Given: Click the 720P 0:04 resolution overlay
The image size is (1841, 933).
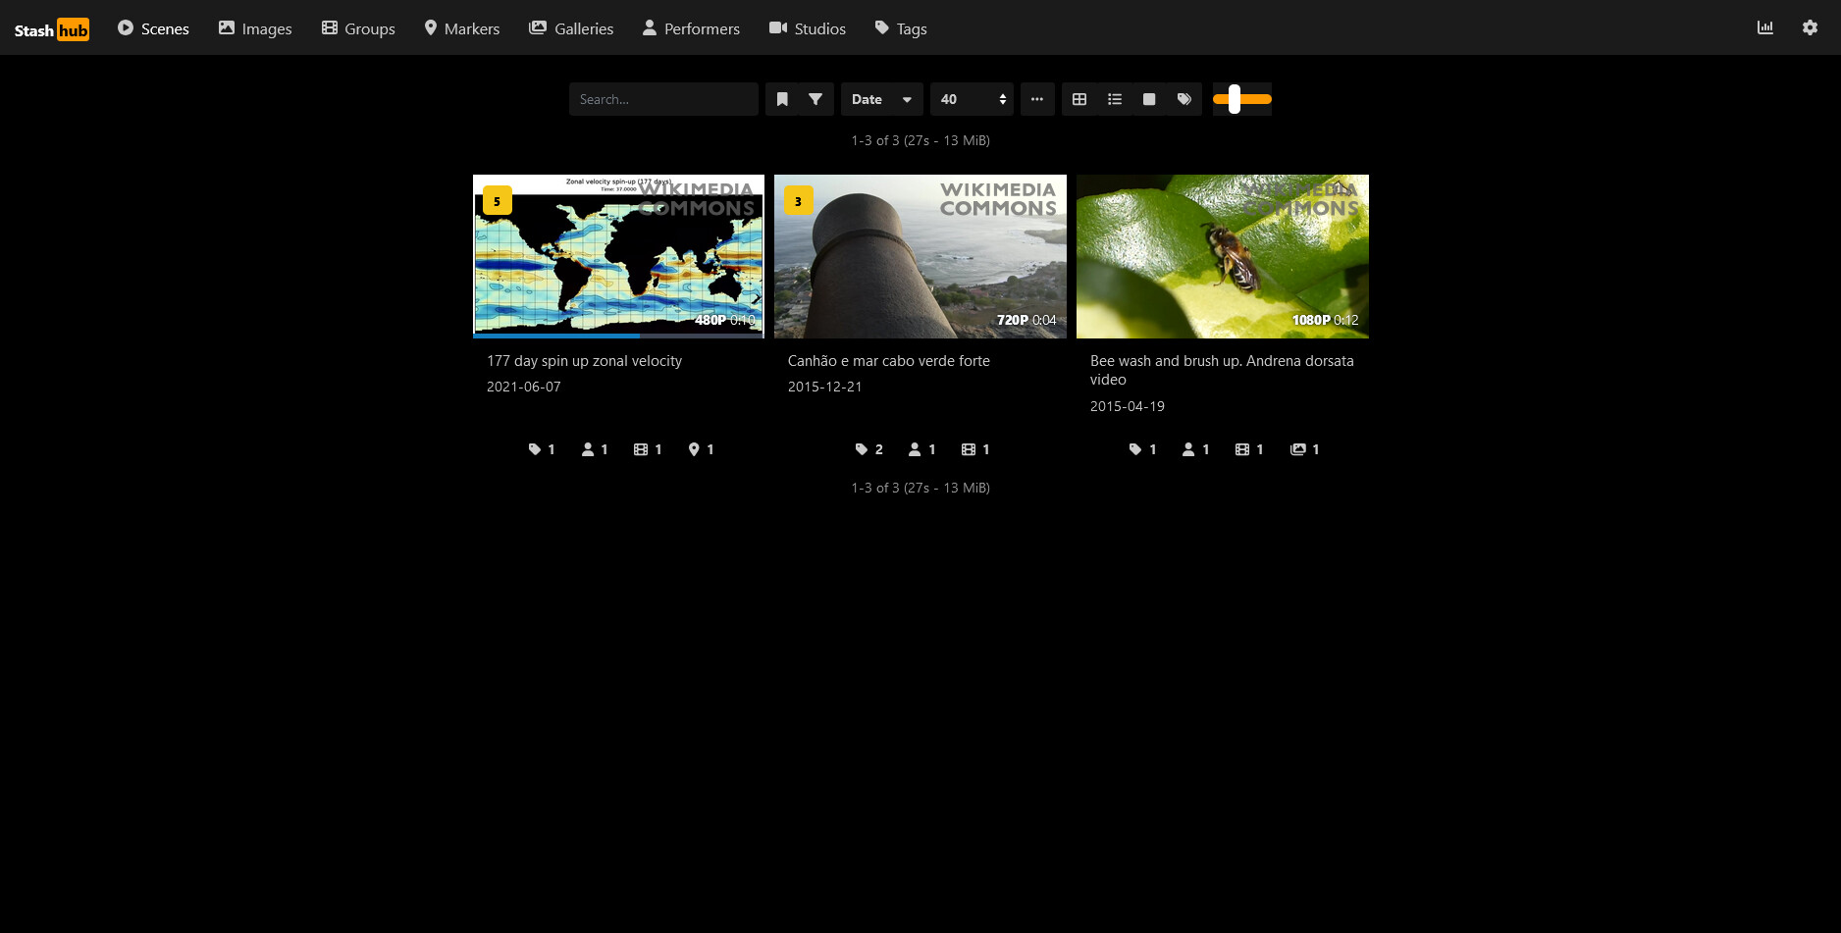Looking at the screenshot, I should [x=1026, y=320].
